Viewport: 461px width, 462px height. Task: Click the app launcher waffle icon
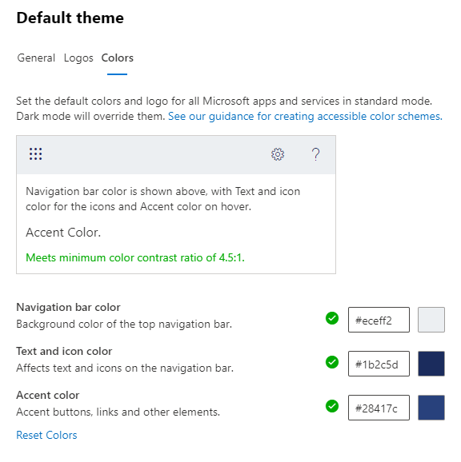(x=36, y=154)
